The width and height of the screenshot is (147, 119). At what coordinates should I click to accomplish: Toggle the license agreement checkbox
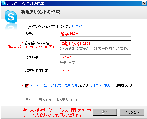[x=27, y=86]
